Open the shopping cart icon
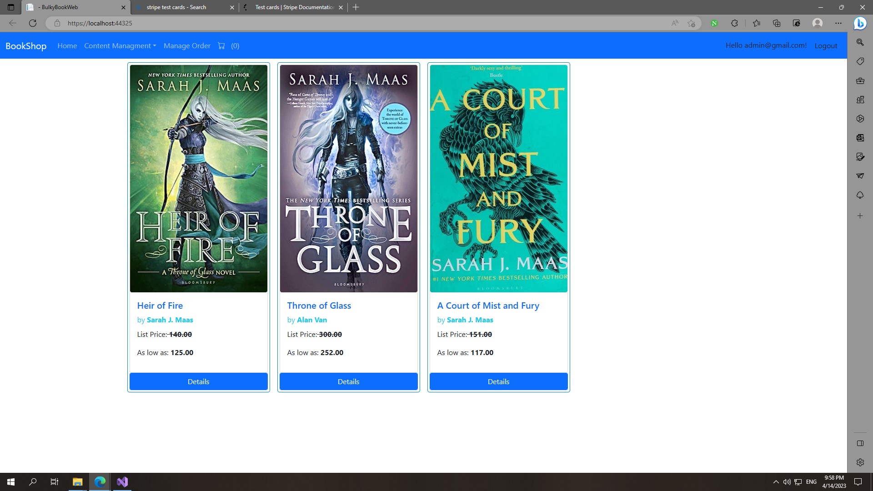The width and height of the screenshot is (873, 491). pos(221,46)
